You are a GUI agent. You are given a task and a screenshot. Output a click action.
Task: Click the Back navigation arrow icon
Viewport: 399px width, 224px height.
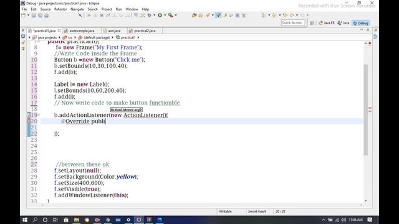click(292, 15)
